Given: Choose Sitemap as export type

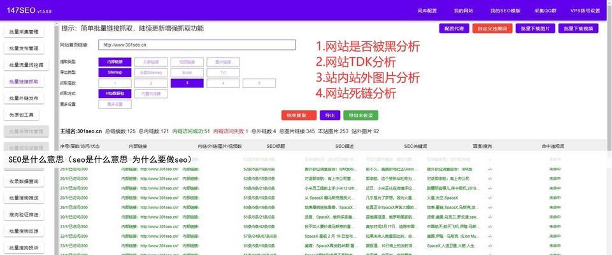Looking at the screenshot, I should pyautogui.click(x=115, y=72).
